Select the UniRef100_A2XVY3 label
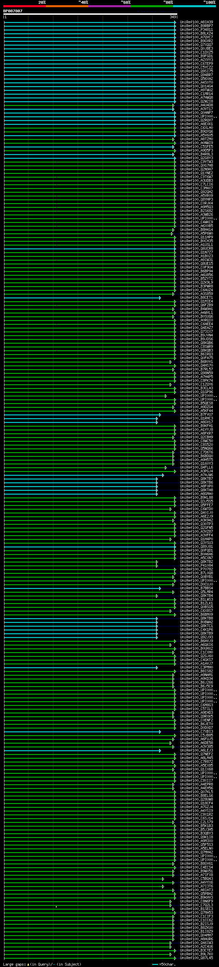The image size is (219, 967). 196,60
